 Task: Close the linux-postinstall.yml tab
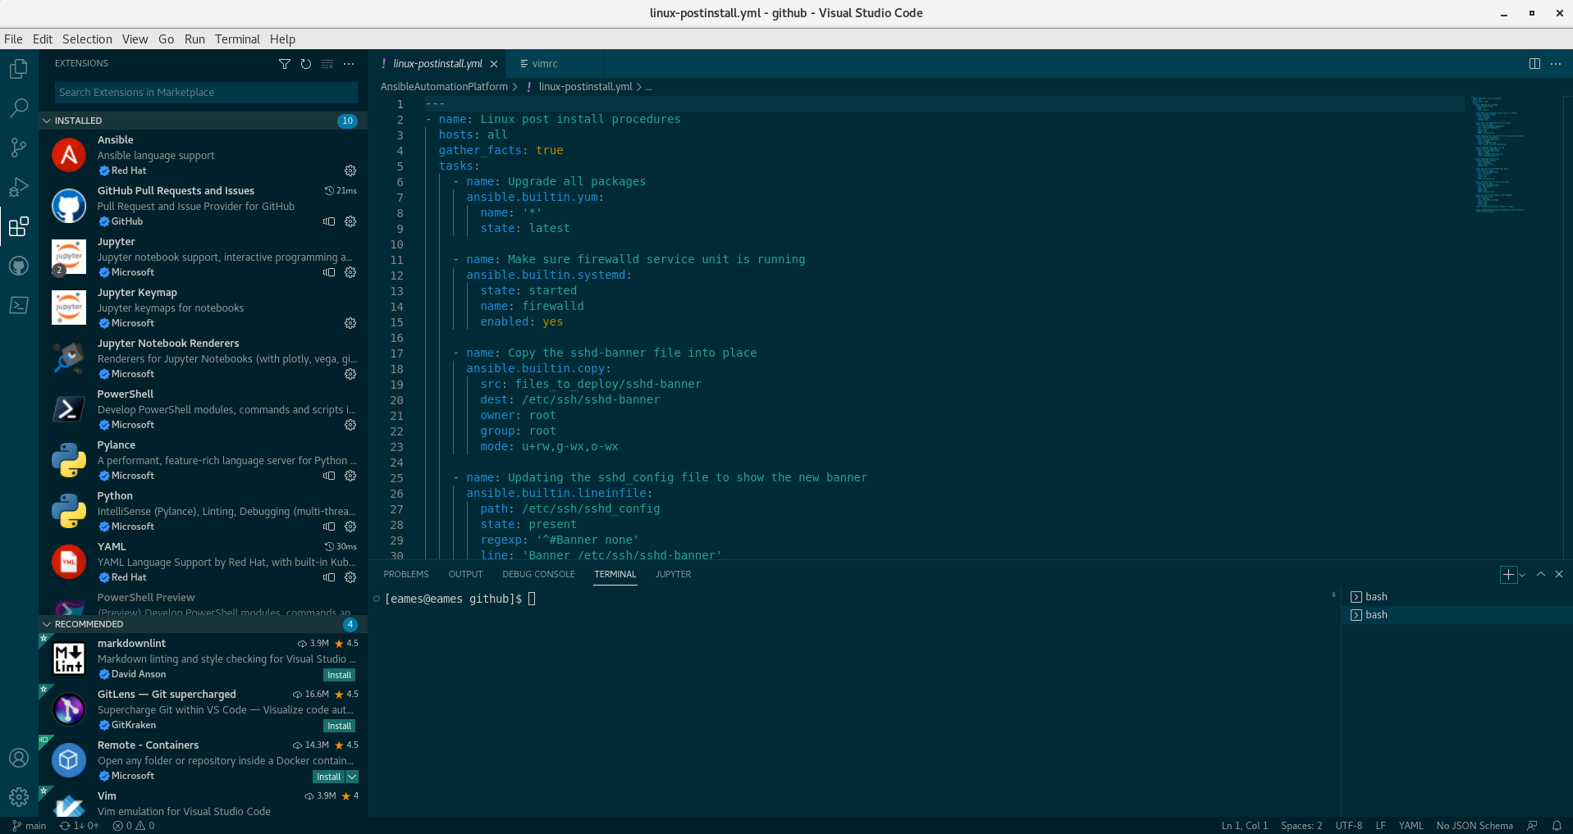[x=494, y=64]
